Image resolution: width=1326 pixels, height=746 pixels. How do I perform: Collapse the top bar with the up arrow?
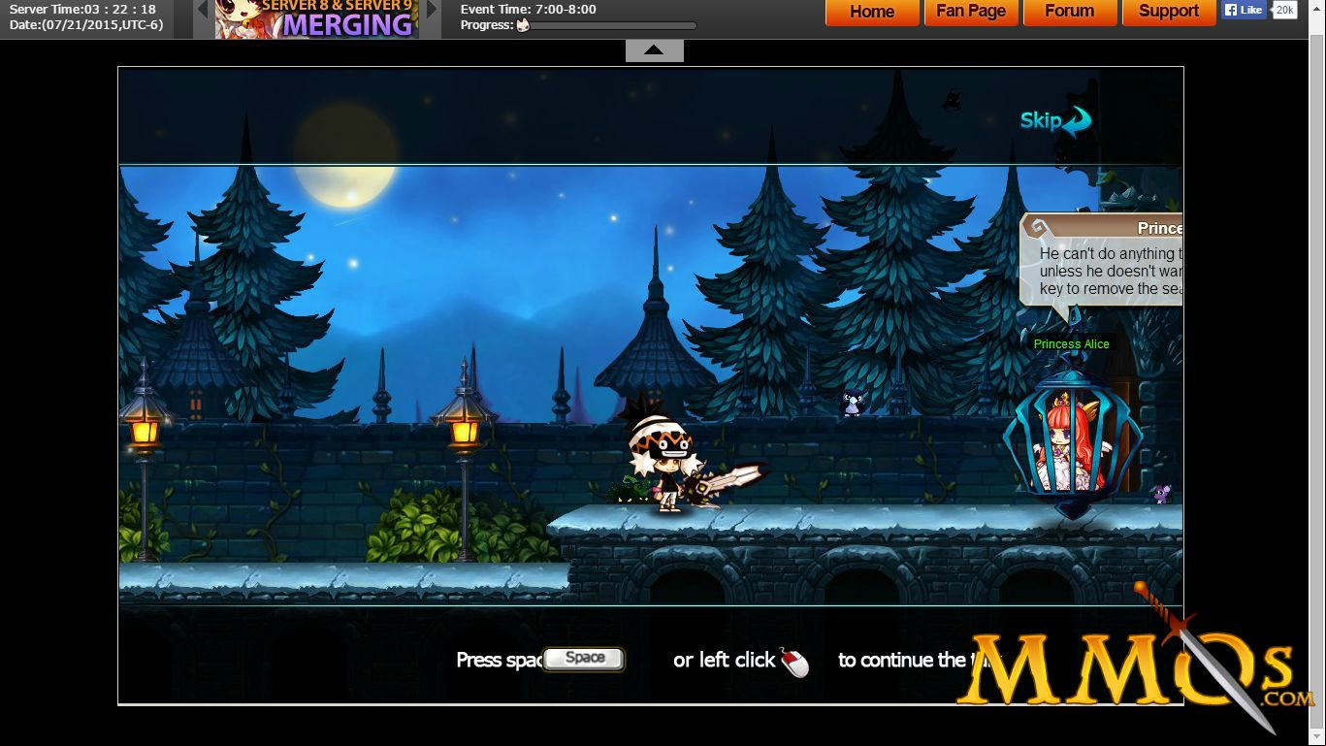coord(655,50)
